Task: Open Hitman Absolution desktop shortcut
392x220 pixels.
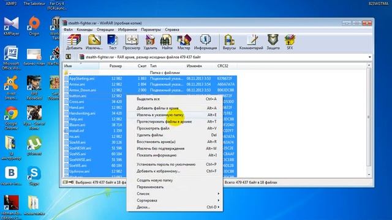Action: pos(11,207)
